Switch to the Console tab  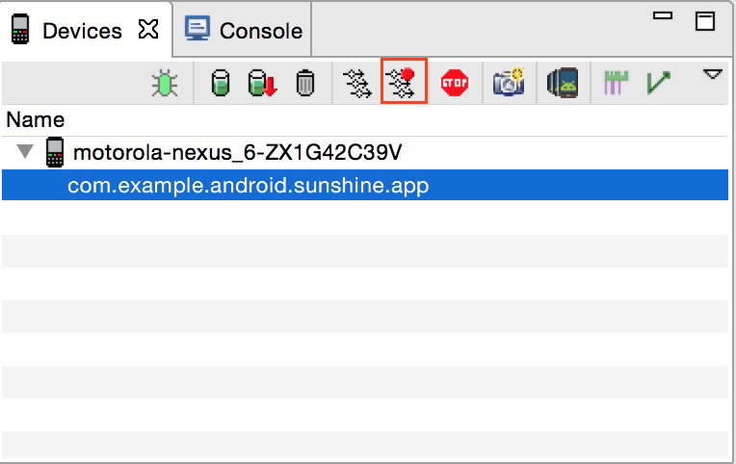(x=243, y=31)
